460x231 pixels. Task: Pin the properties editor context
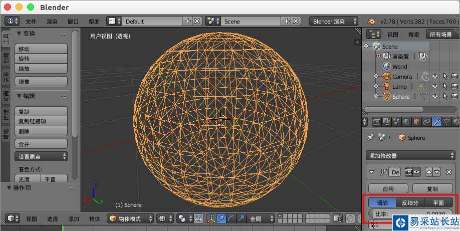click(370, 137)
